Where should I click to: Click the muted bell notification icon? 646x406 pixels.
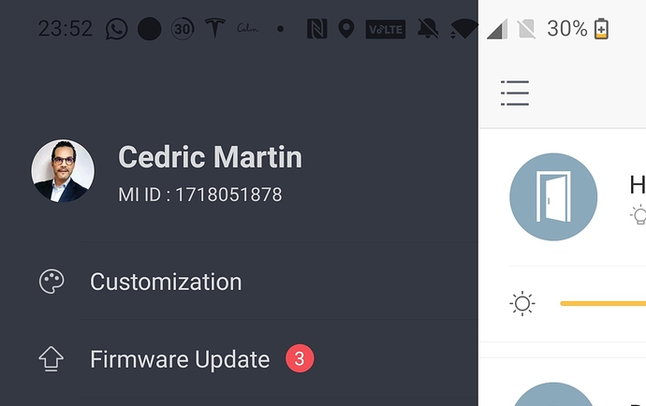tap(429, 29)
